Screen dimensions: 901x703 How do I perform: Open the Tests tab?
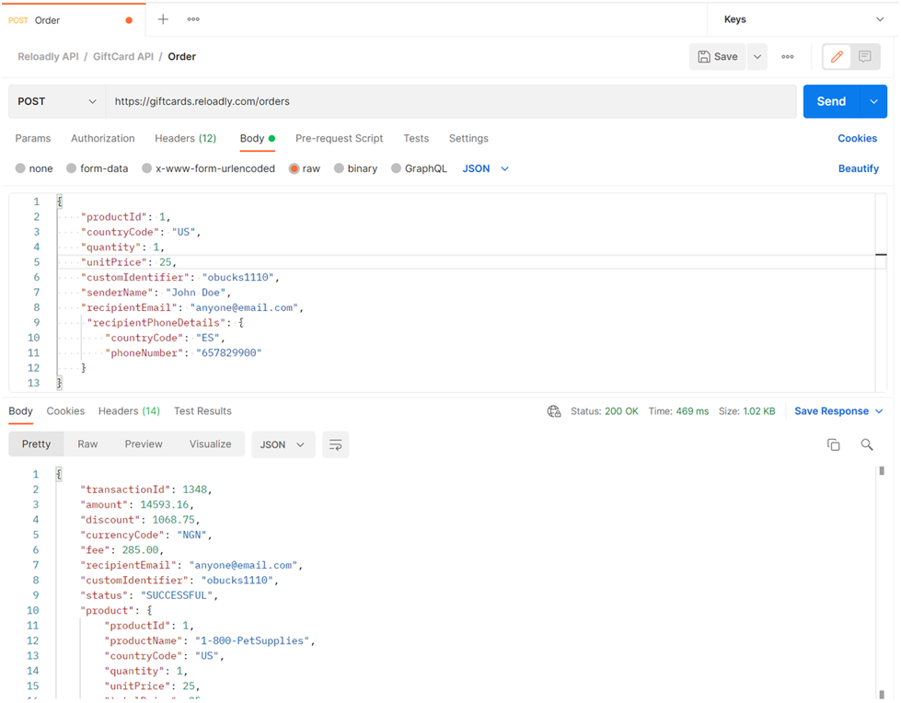coord(416,138)
